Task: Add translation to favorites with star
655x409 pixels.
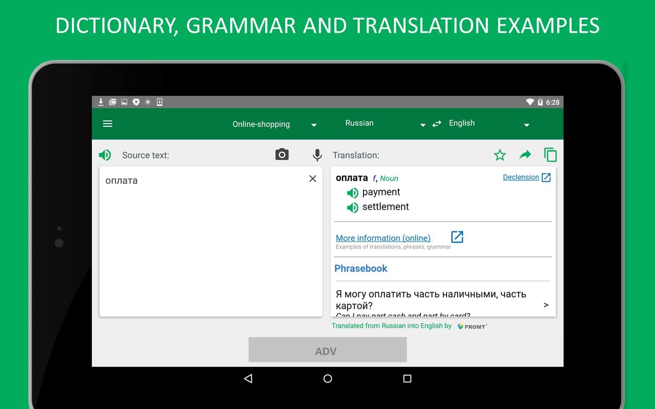Action: click(x=499, y=155)
